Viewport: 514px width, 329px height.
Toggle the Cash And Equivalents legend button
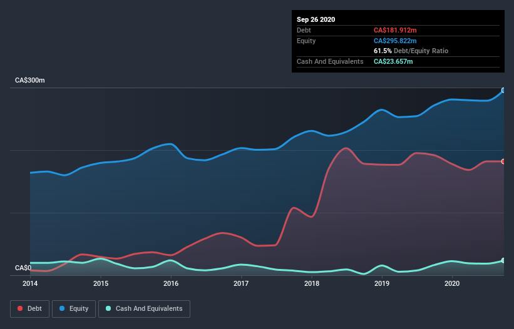click(144, 309)
